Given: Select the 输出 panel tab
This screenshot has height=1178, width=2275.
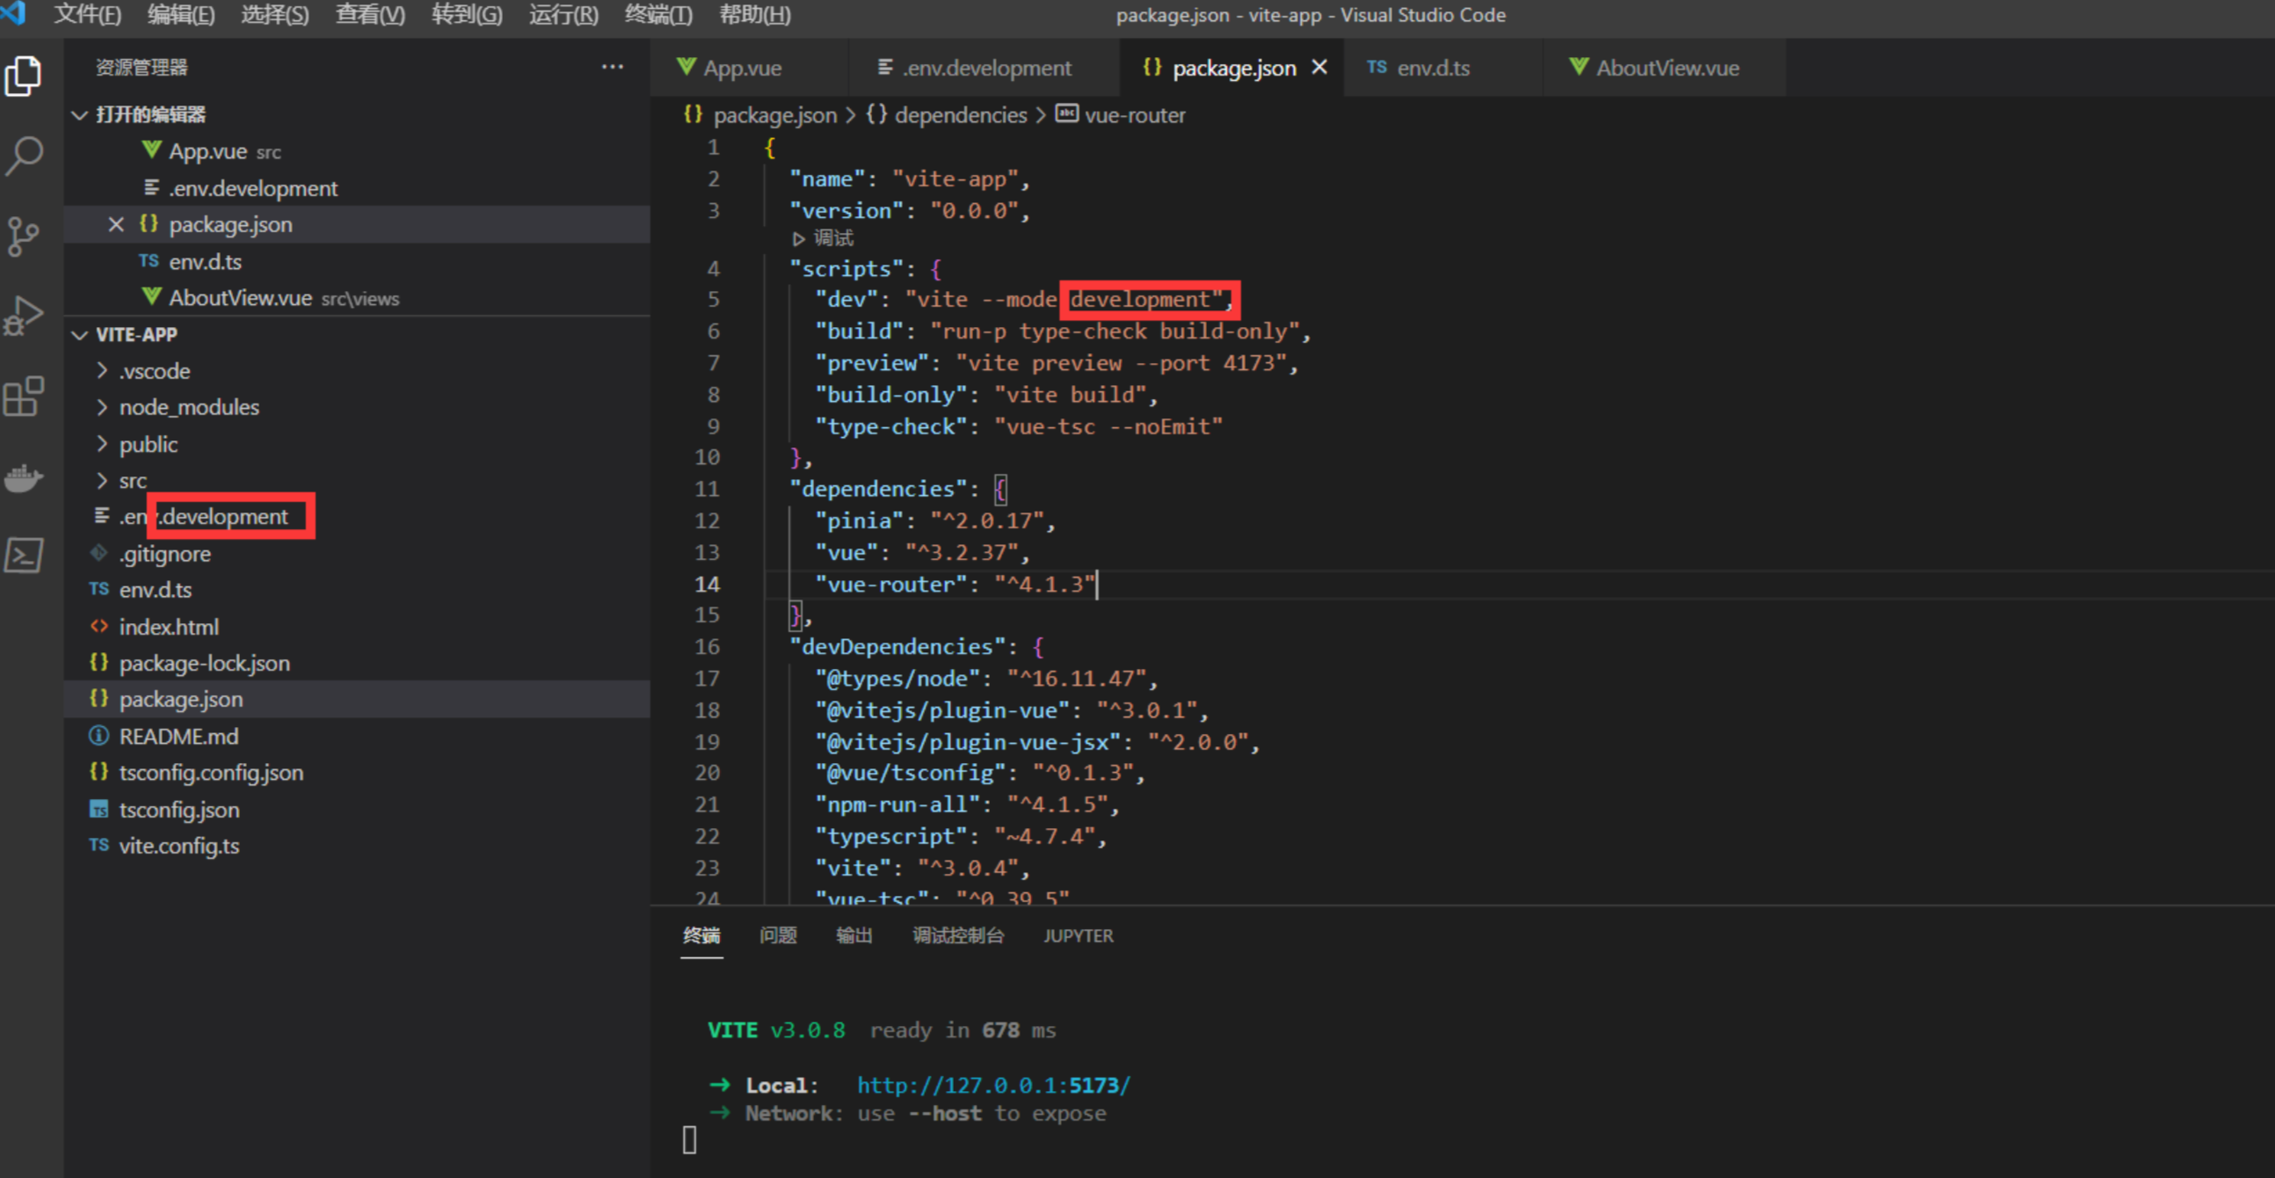Looking at the screenshot, I should [854, 935].
